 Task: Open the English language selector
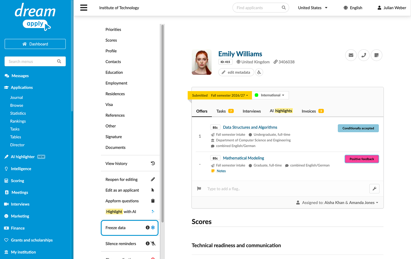353,8
